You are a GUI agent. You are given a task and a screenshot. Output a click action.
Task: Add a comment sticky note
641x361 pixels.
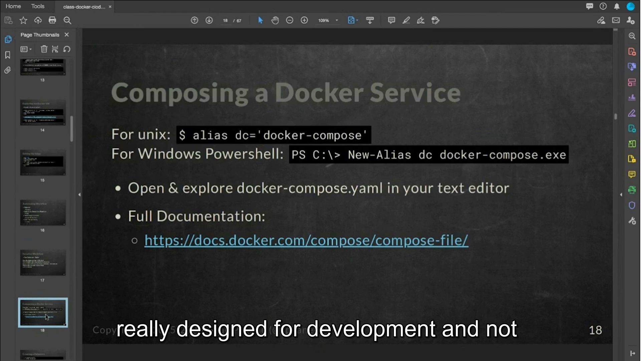(x=392, y=20)
